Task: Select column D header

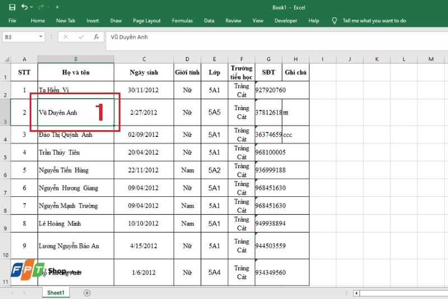Action: tap(187, 59)
